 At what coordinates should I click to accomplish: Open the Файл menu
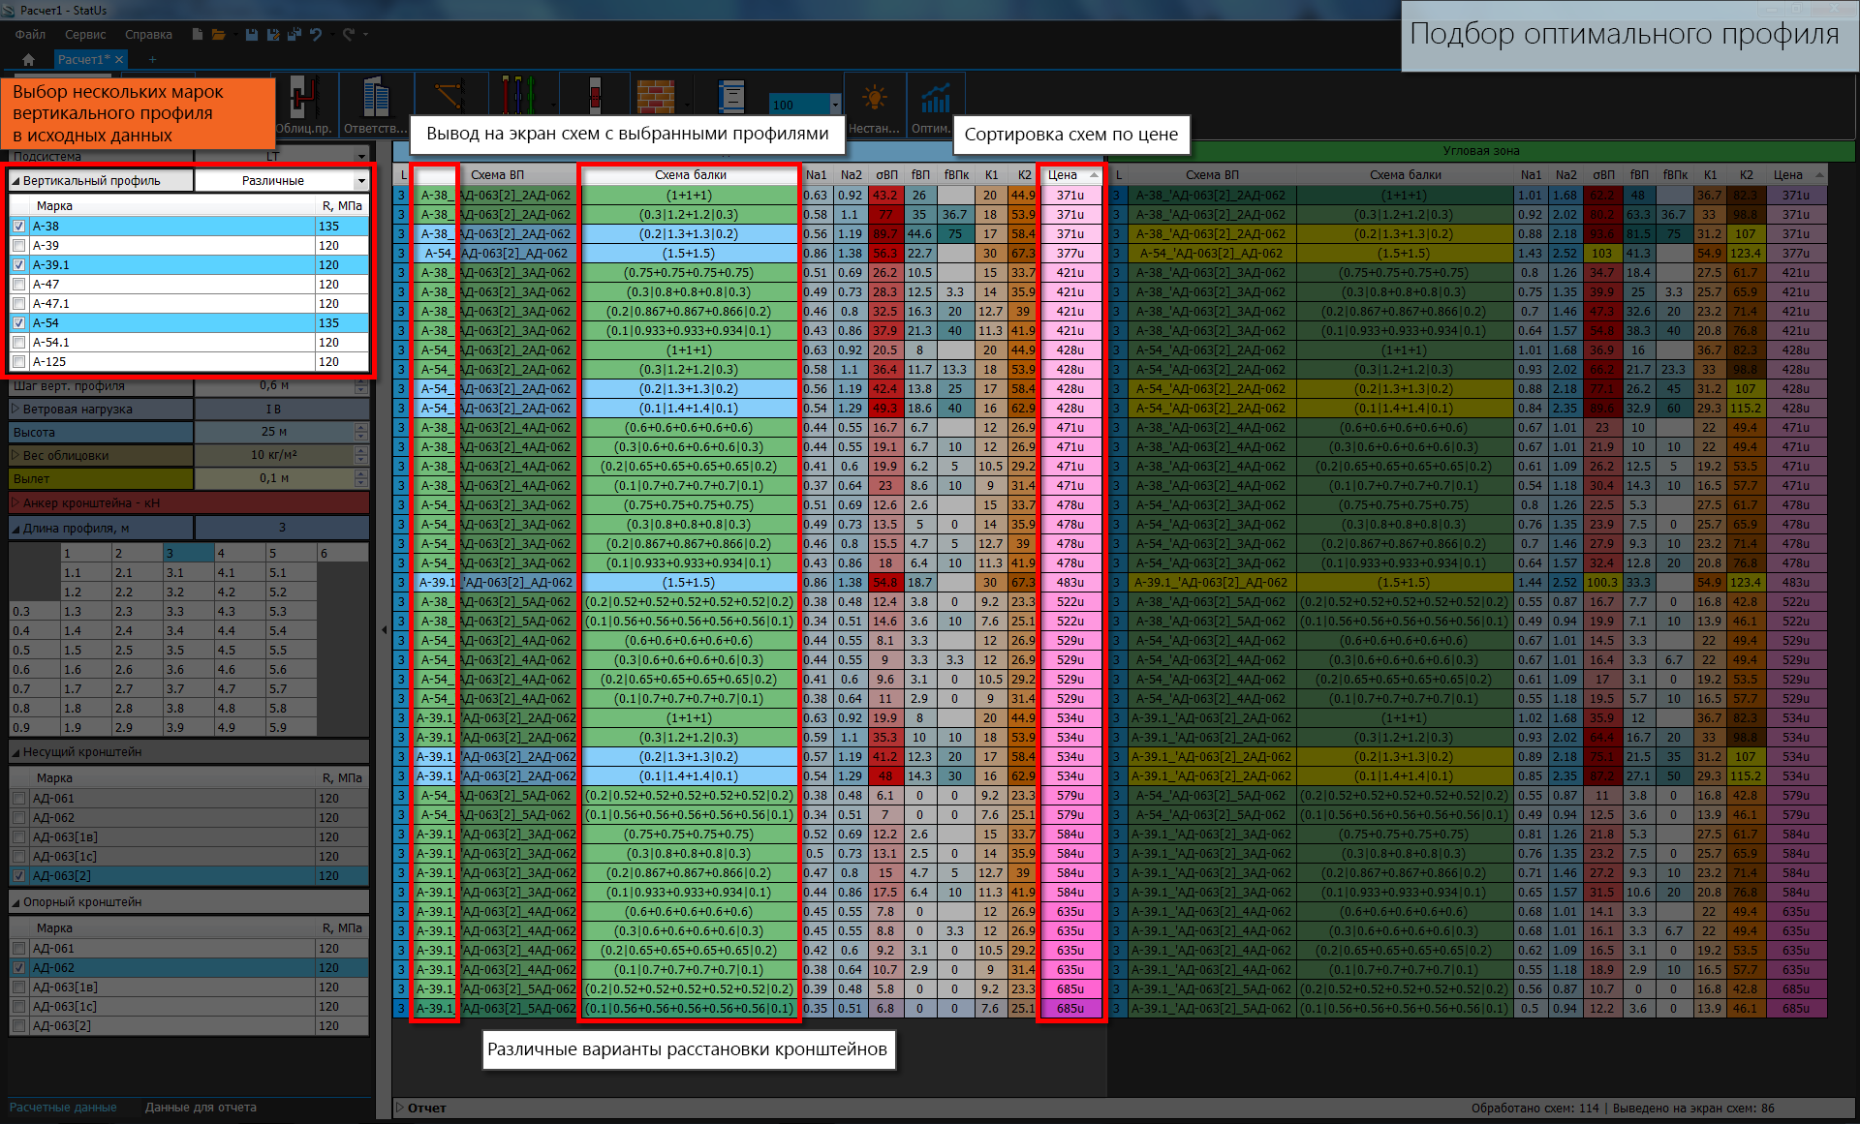pyautogui.click(x=30, y=34)
